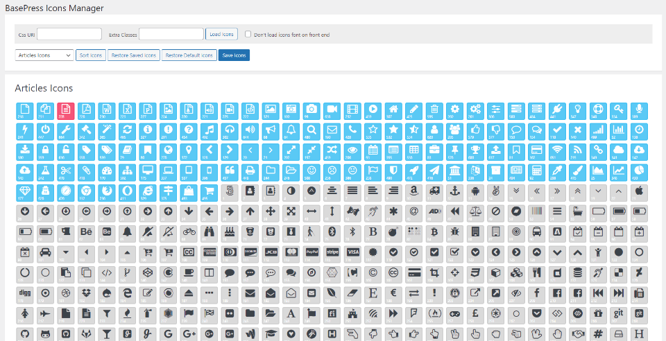Select the WiFi signal icon
Screen dimensions: 666x341
pos(558,150)
